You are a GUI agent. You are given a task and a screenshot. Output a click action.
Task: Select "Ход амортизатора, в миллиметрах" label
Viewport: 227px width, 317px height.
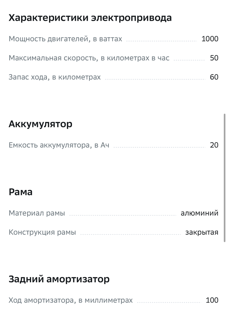71,300
